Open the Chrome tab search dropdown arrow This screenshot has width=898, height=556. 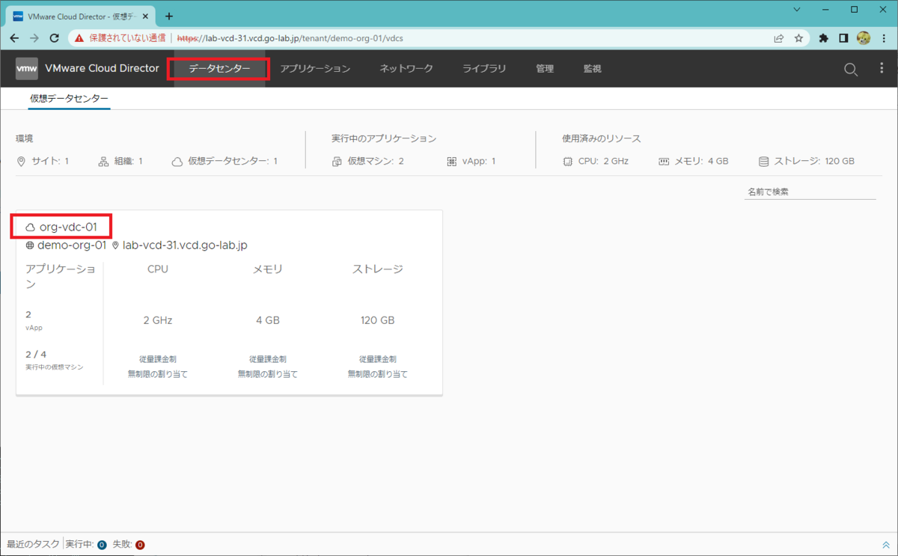click(x=796, y=10)
